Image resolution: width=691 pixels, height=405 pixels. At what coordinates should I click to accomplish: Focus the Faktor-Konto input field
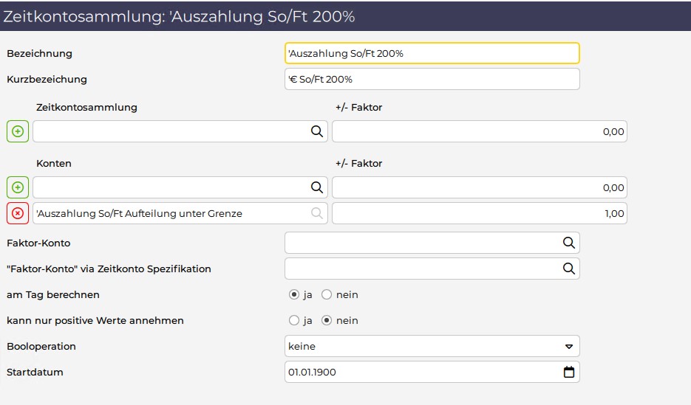point(432,243)
